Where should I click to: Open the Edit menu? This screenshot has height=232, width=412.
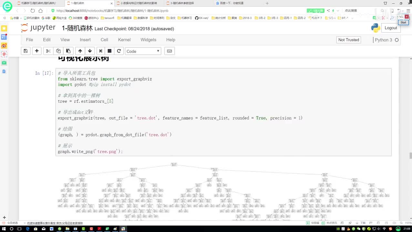coord(47,40)
